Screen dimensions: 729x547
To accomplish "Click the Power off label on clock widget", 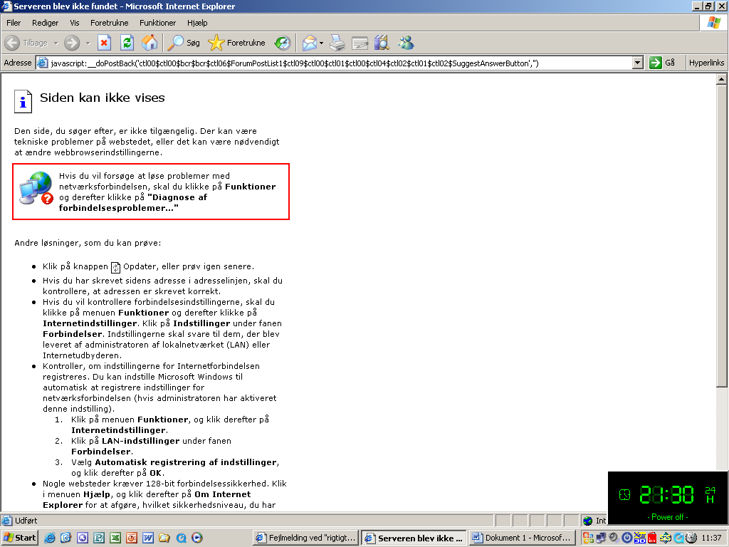I will [668, 517].
